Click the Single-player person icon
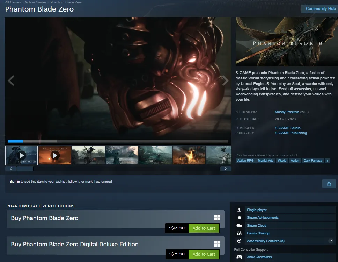This screenshot has width=338, height=262. [239, 210]
